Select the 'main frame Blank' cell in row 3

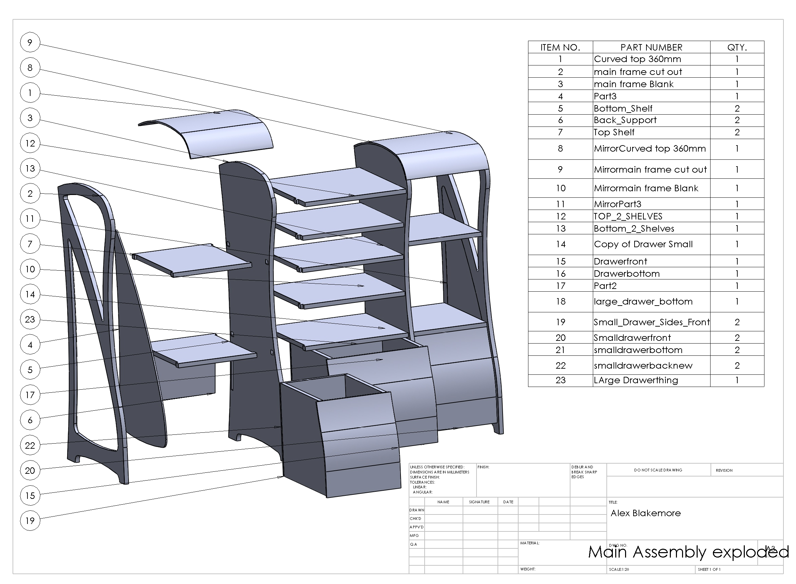(651, 84)
